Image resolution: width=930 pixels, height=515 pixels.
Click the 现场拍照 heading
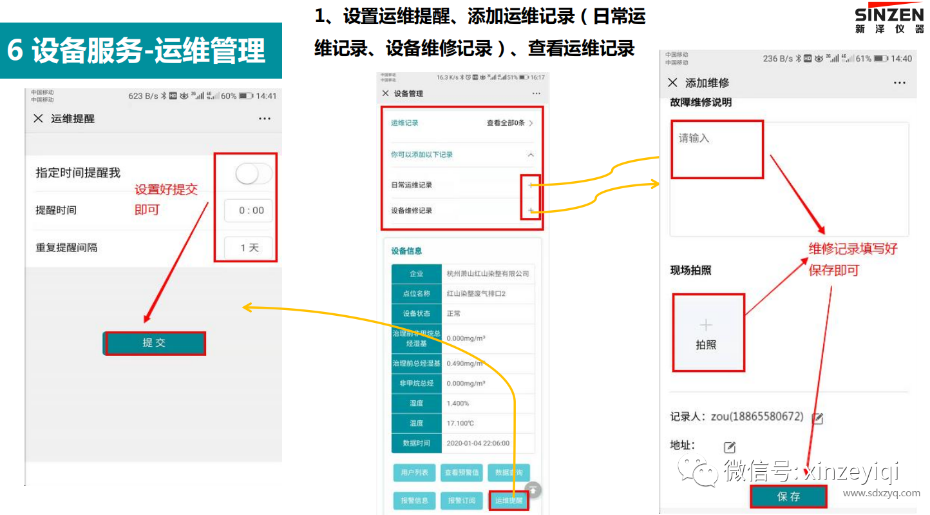(x=690, y=271)
